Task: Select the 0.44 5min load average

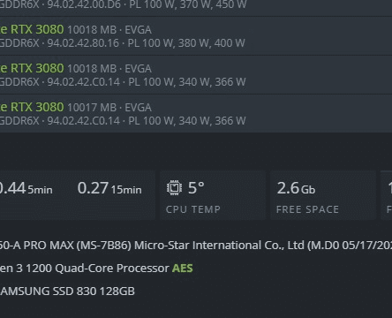Action: (26, 188)
